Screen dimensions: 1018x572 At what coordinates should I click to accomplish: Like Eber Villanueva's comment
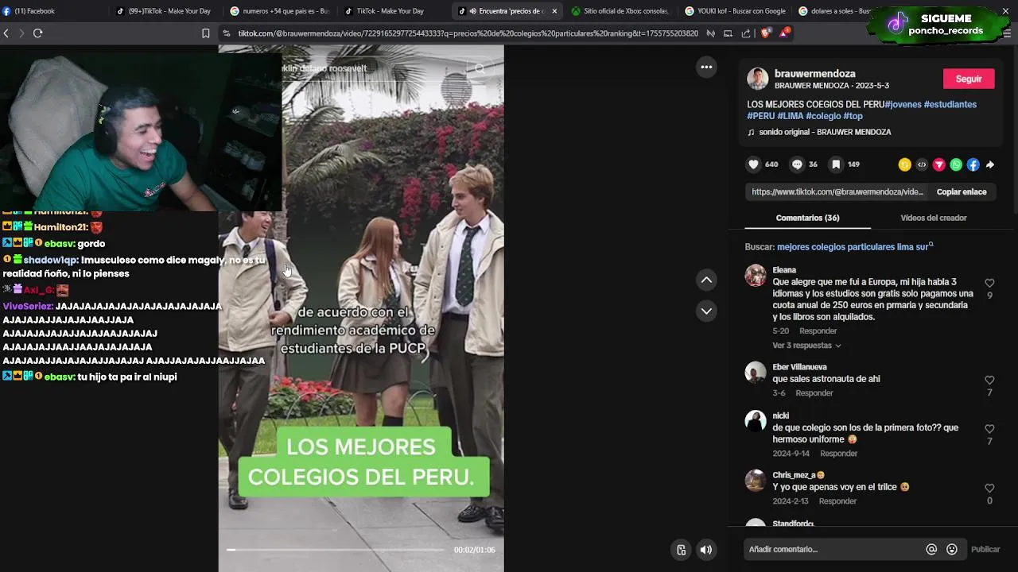(x=989, y=380)
